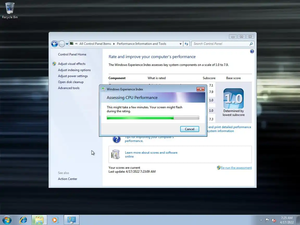The width and height of the screenshot is (300, 225).
Task: Click the Base score column header
Action: click(x=233, y=78)
